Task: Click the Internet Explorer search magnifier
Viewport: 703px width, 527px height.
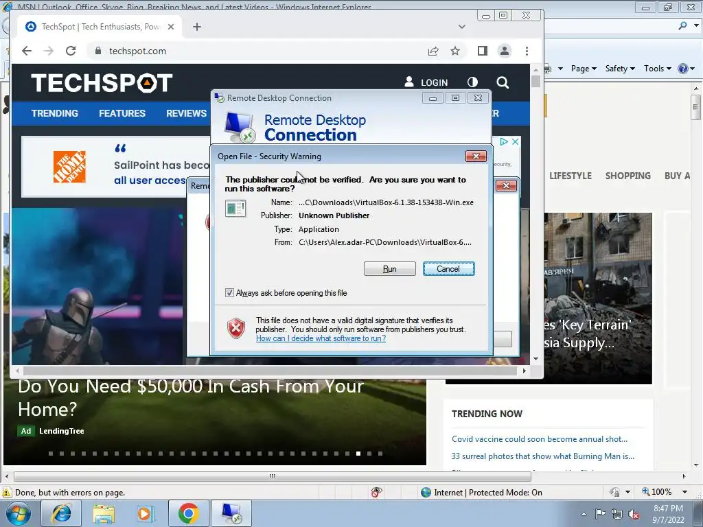Action: tap(682, 25)
